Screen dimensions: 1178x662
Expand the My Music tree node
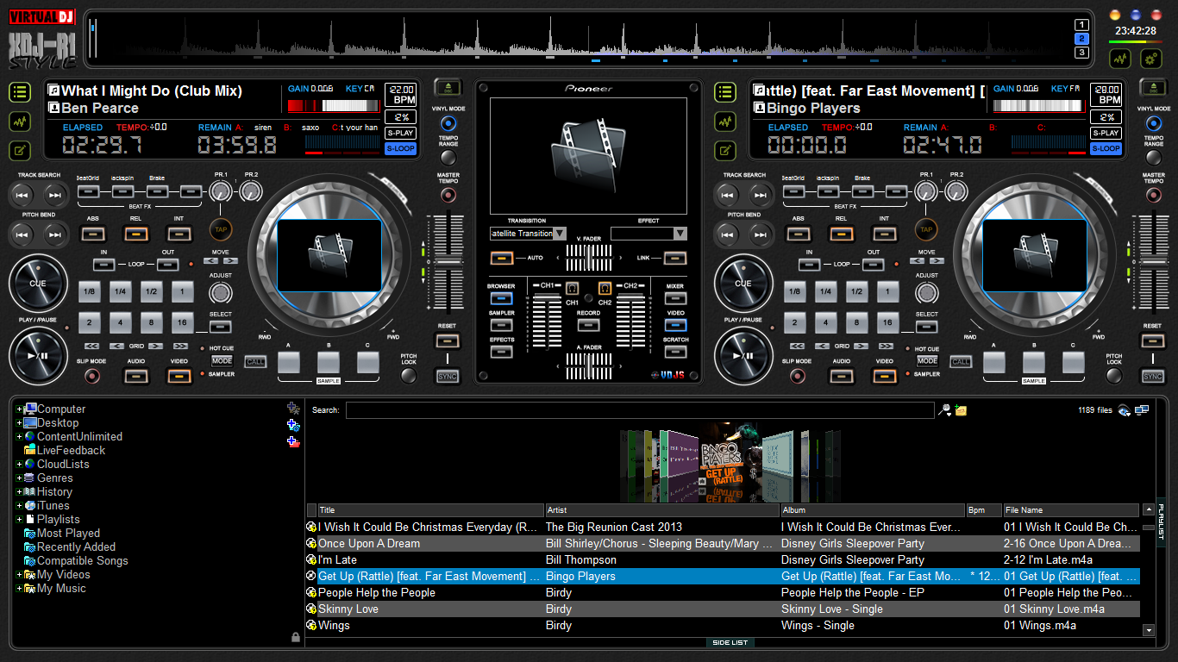tap(19, 589)
